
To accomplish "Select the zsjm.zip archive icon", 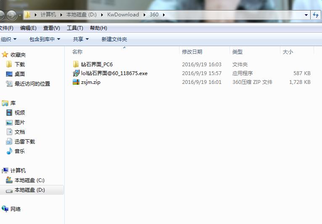I will pos(76,82).
